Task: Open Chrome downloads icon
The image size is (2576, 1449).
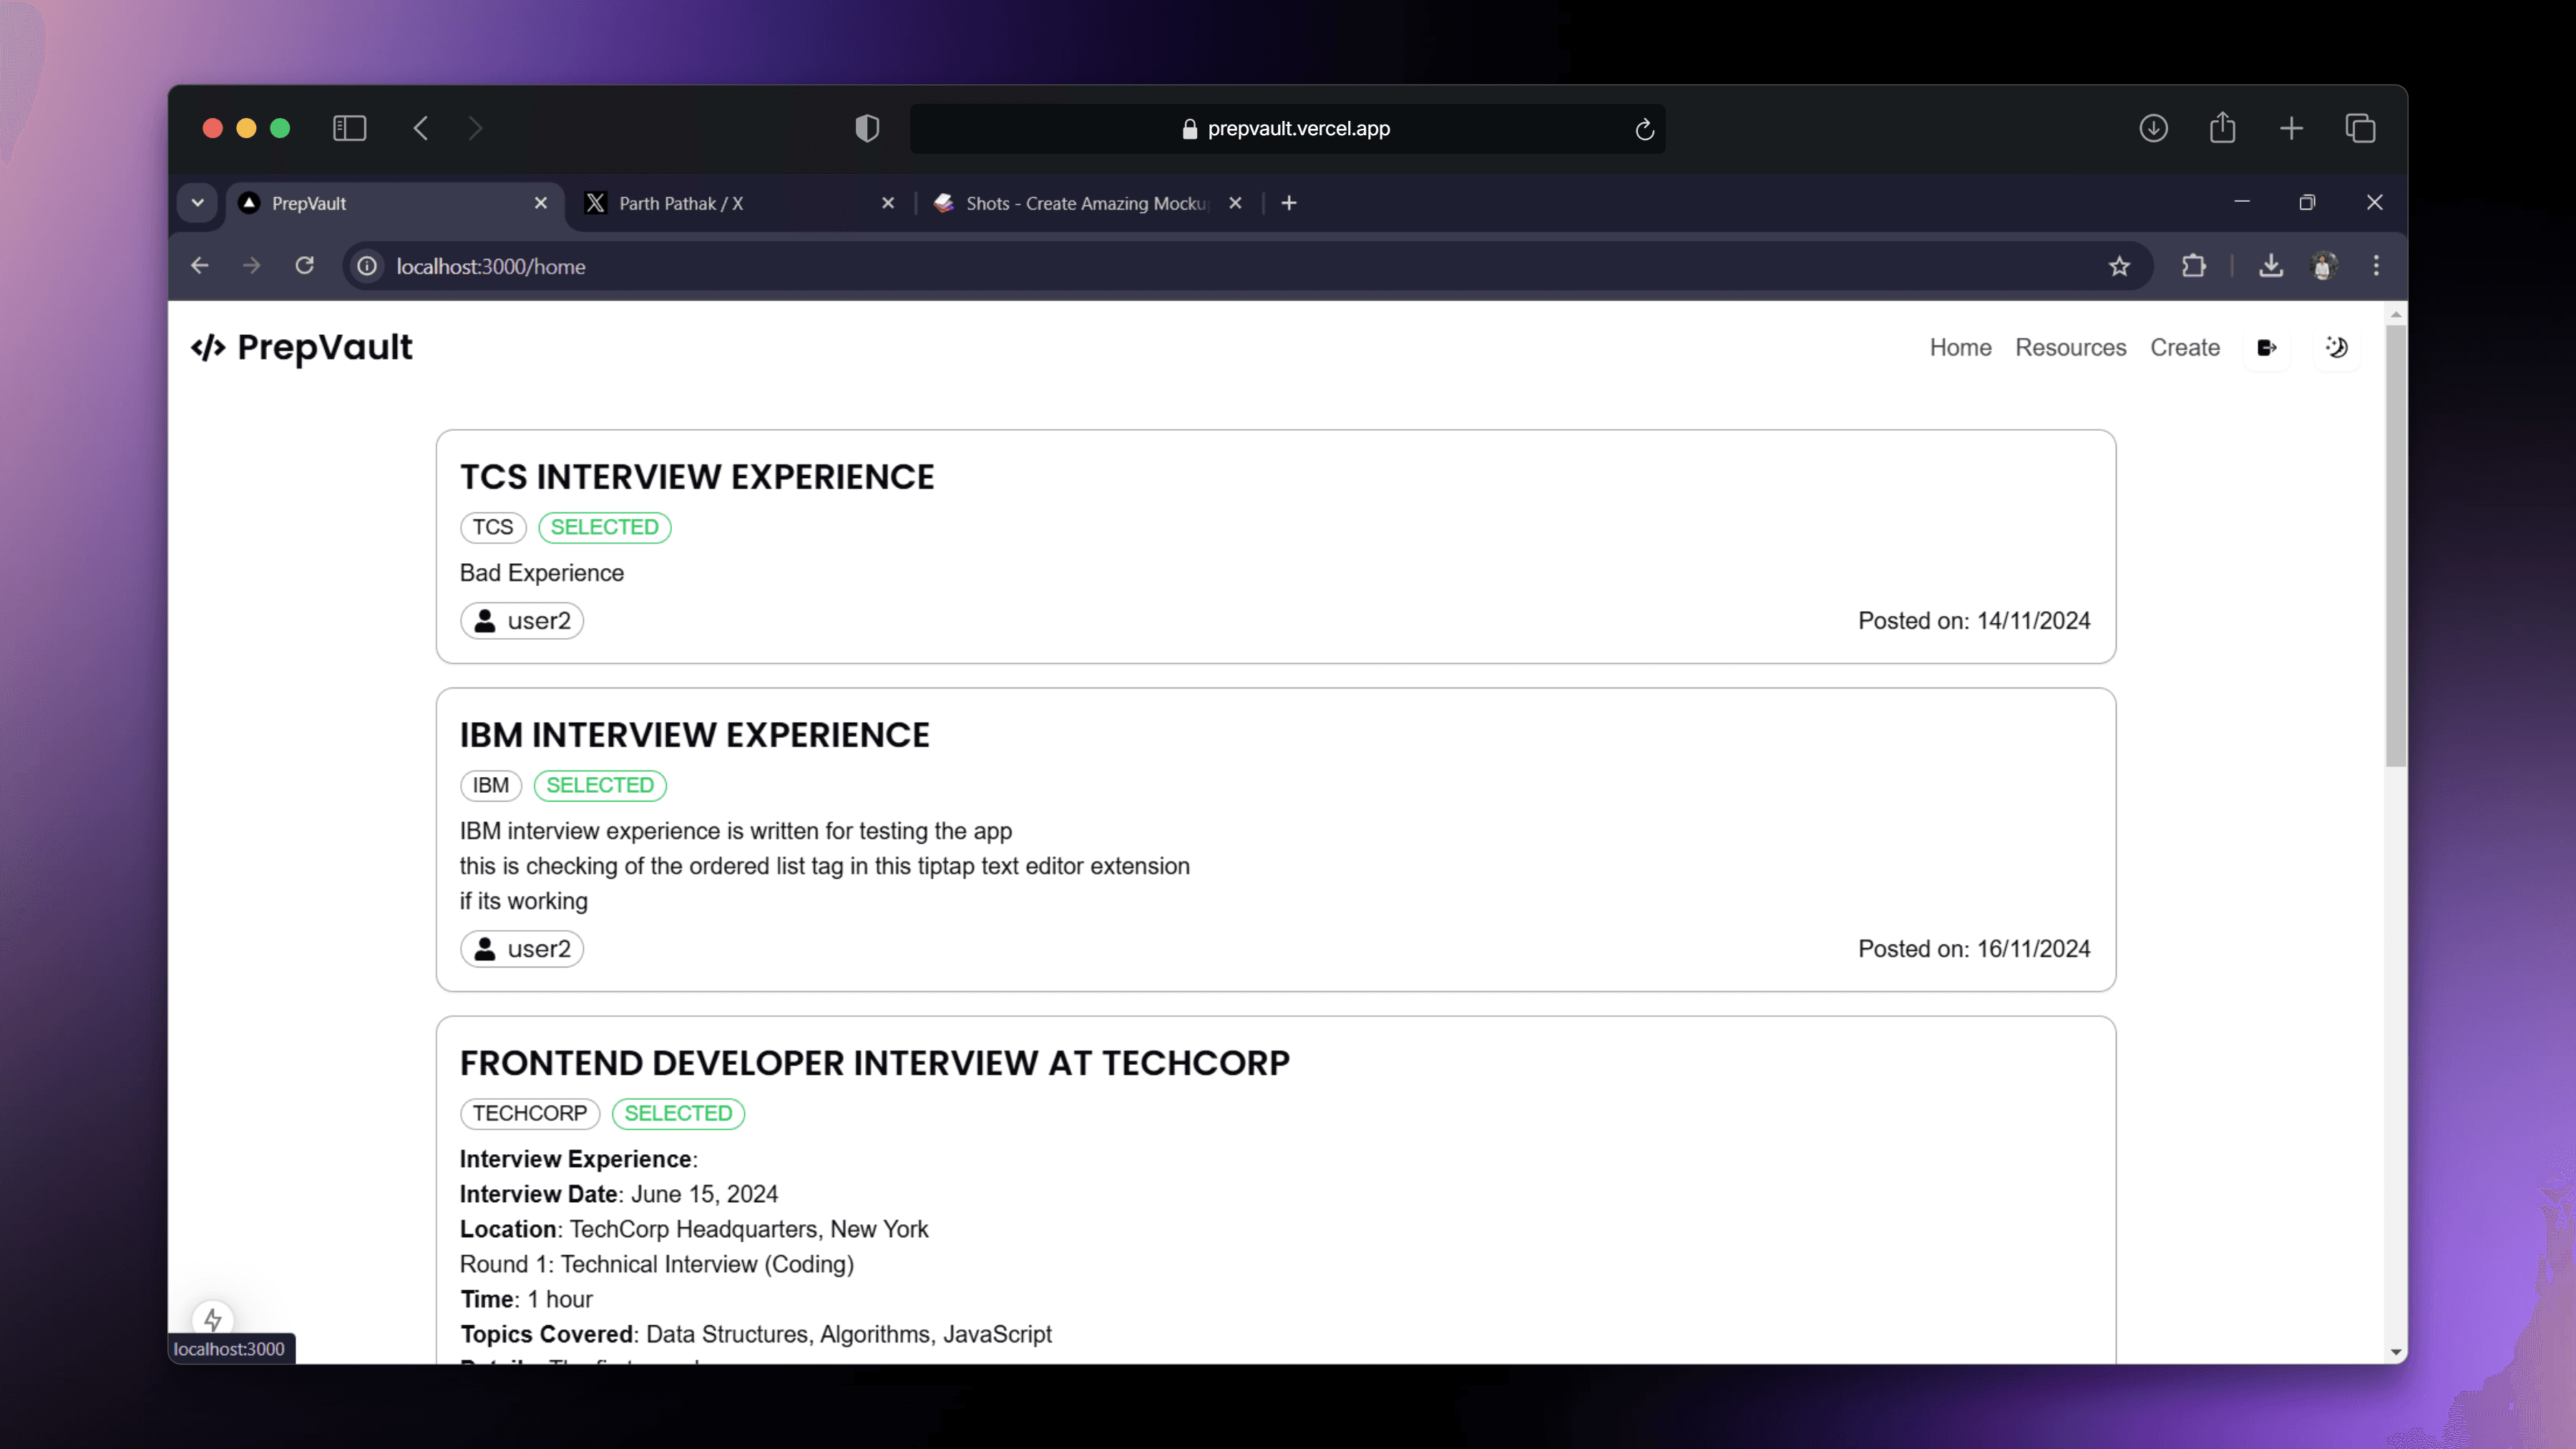Action: (x=2271, y=266)
